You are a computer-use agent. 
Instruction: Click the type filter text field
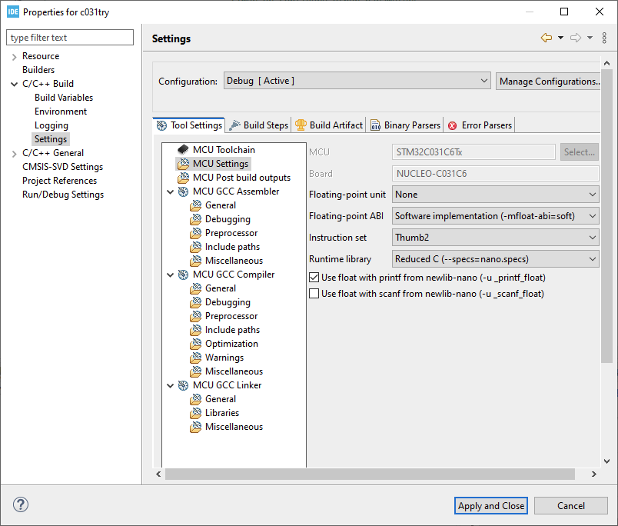69,37
